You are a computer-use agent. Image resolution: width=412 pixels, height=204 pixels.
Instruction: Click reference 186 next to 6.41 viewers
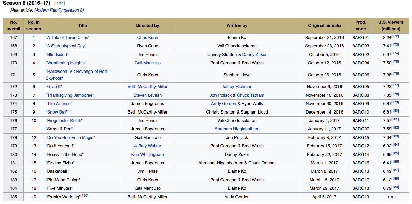pos(395,162)
